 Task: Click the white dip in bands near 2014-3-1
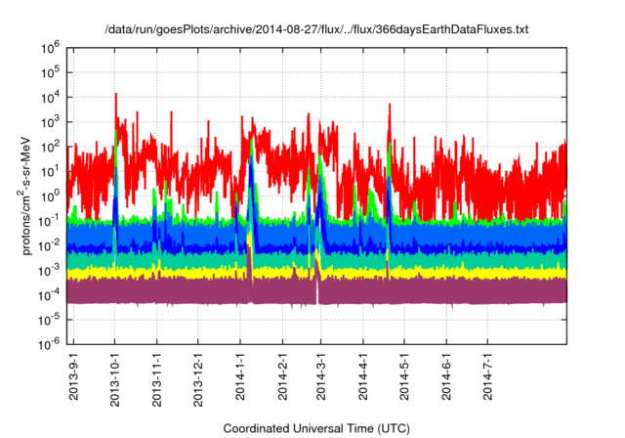click(317, 296)
